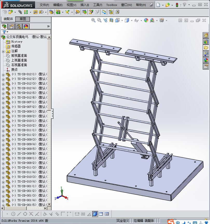Open the 编辑(E) menu

(x=58, y=5)
